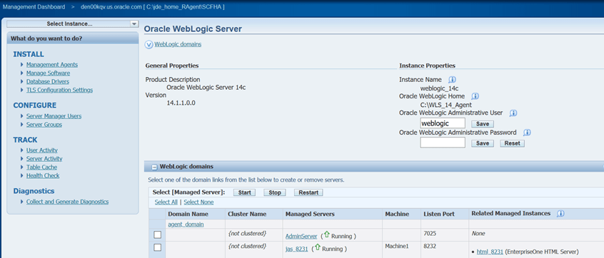Open Collect and Generate Diagnostics link
The image size is (604, 258).
pyautogui.click(x=67, y=202)
